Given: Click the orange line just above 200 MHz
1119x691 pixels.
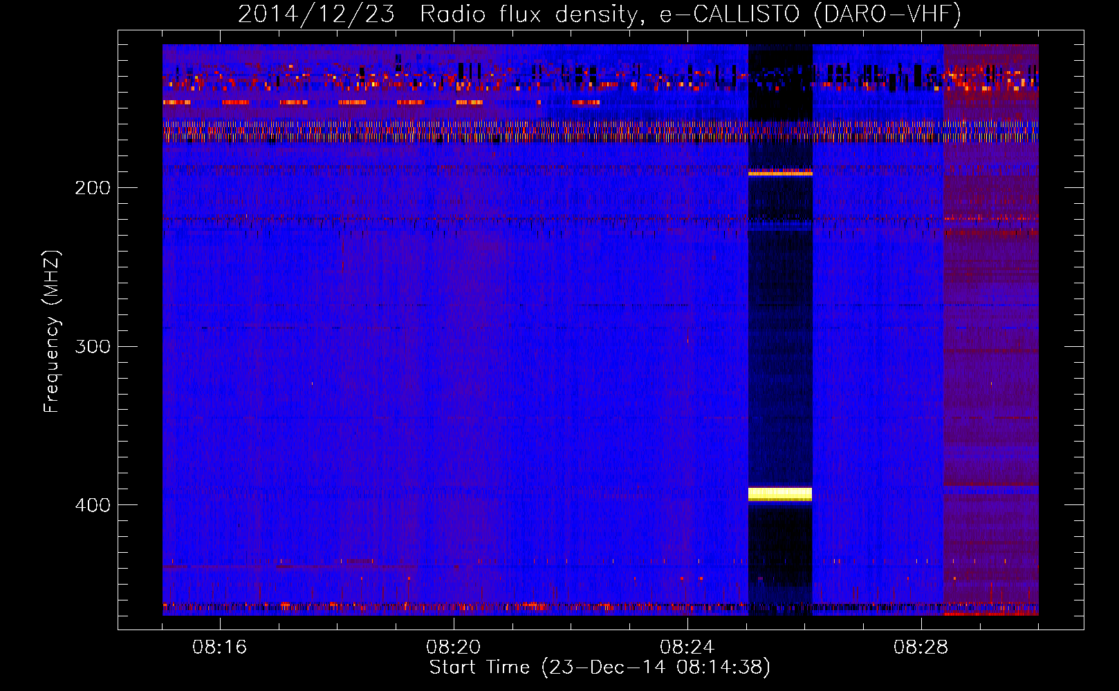Looking at the screenshot, I should 780,173.
